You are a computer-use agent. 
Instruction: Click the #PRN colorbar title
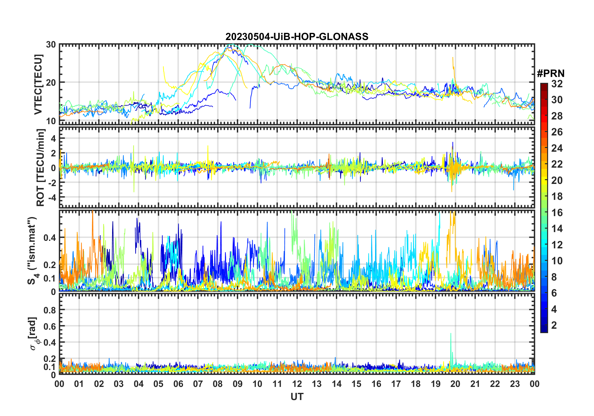[x=551, y=74]
